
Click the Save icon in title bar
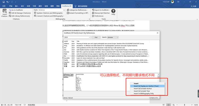pos(4,2)
